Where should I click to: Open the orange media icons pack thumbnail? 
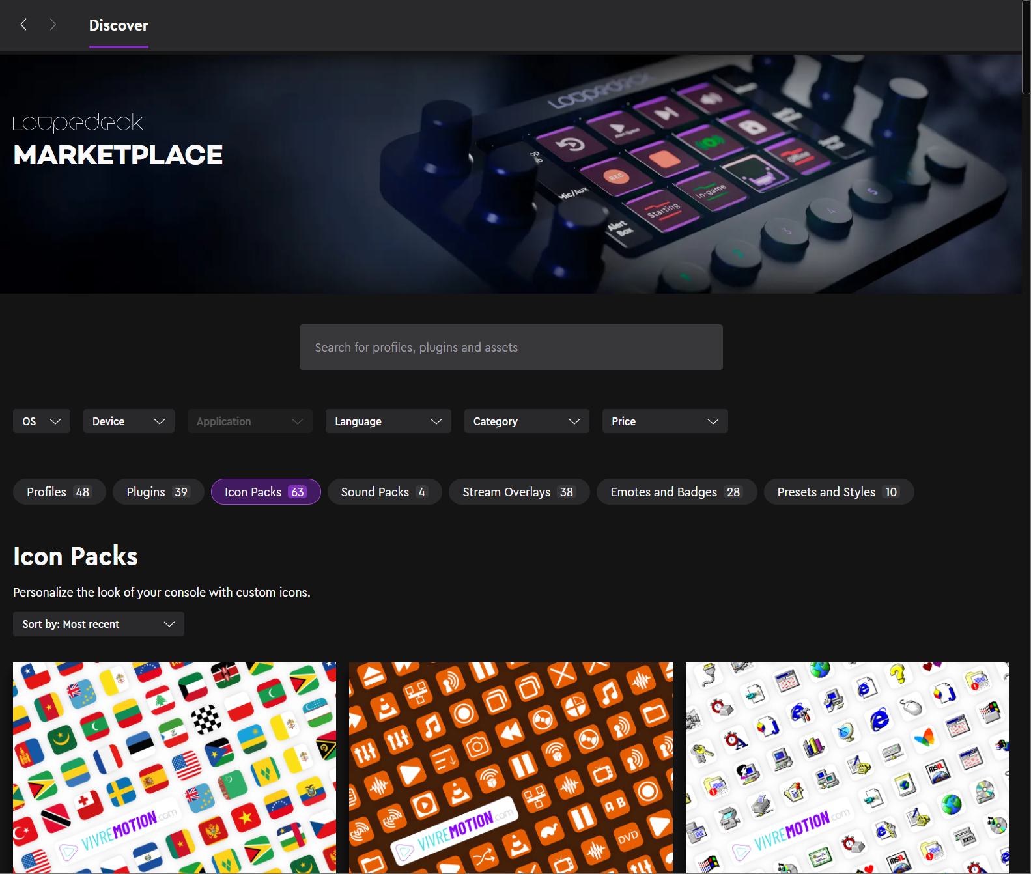click(511, 767)
